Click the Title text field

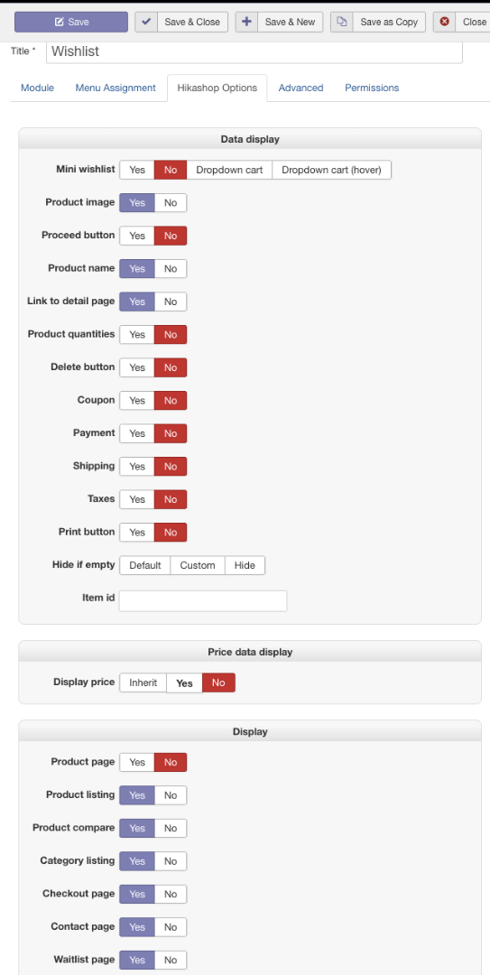pyautogui.click(x=254, y=51)
